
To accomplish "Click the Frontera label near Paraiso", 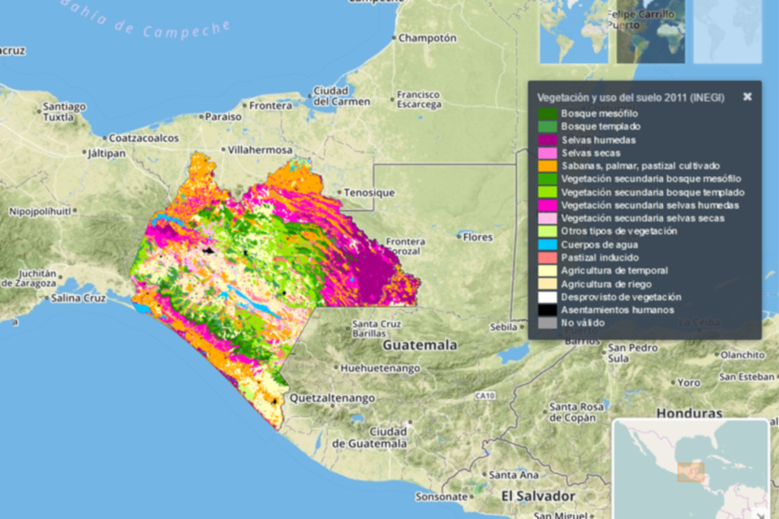I will point(270,105).
